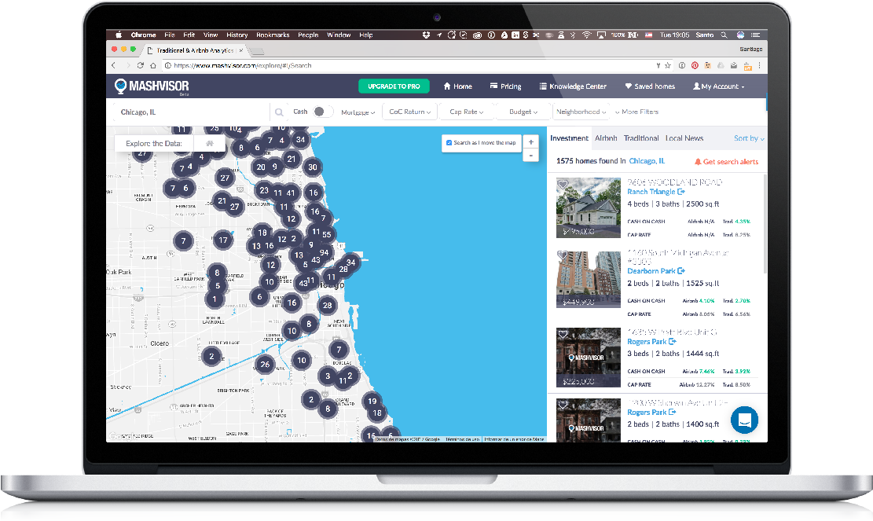Click the search magnifier icon

coord(279,112)
